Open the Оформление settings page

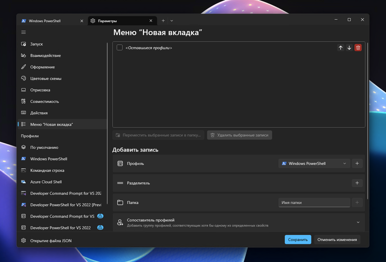(x=62, y=67)
